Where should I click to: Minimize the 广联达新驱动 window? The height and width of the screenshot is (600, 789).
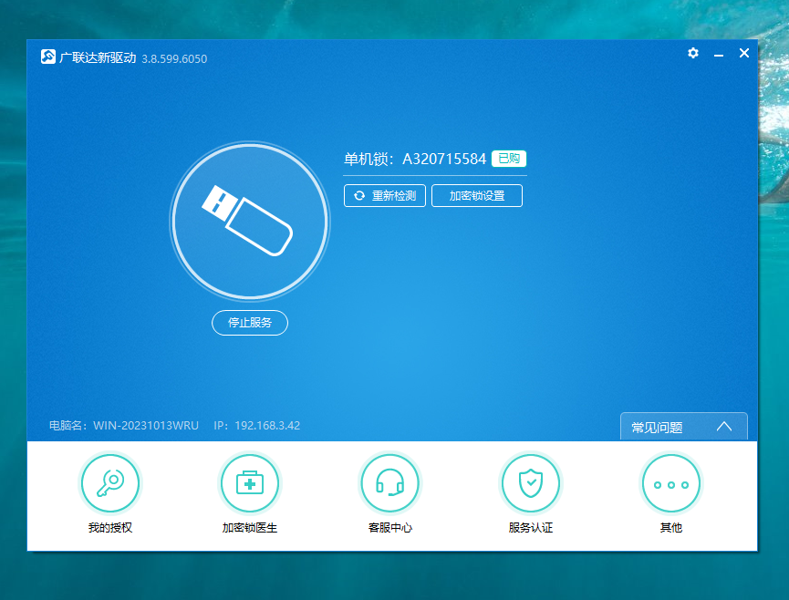pyautogui.click(x=719, y=54)
